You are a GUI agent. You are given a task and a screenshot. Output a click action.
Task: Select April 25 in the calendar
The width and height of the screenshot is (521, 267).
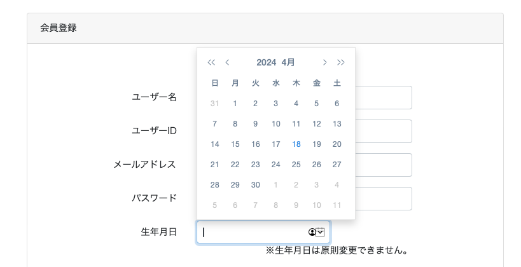pos(296,165)
